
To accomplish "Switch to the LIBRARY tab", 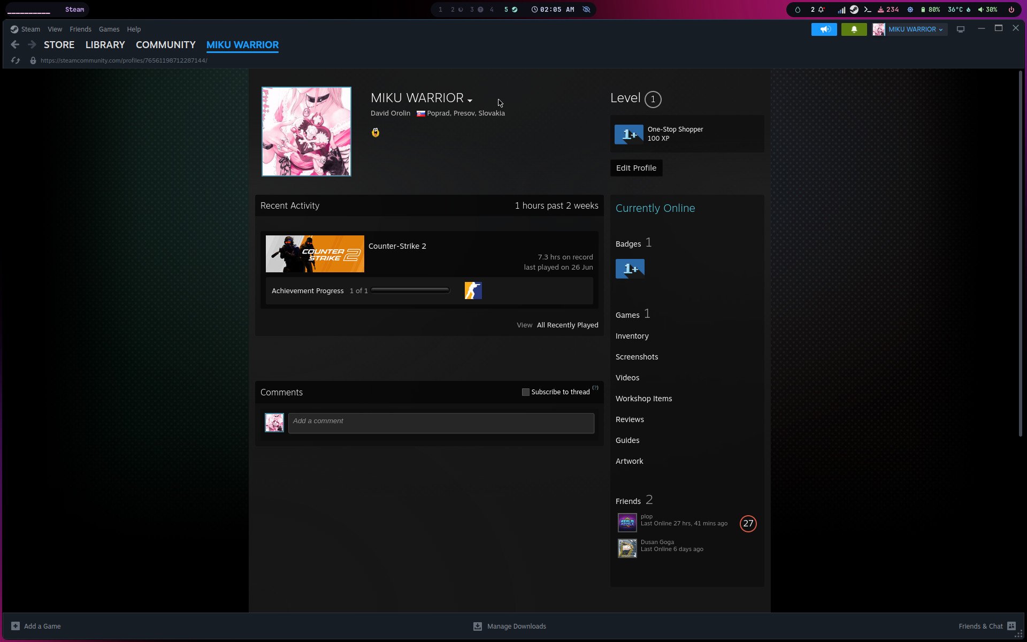I will tap(105, 45).
